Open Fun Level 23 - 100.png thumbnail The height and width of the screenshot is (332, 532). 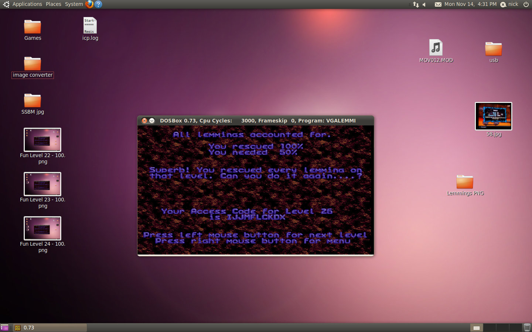(x=42, y=184)
